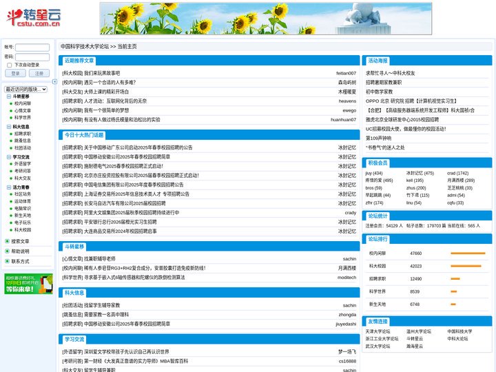Image resolution: width=496 pixels, height=372 pixels.
Task: Open 科学世界 board in sidebar
Action: coord(23,118)
